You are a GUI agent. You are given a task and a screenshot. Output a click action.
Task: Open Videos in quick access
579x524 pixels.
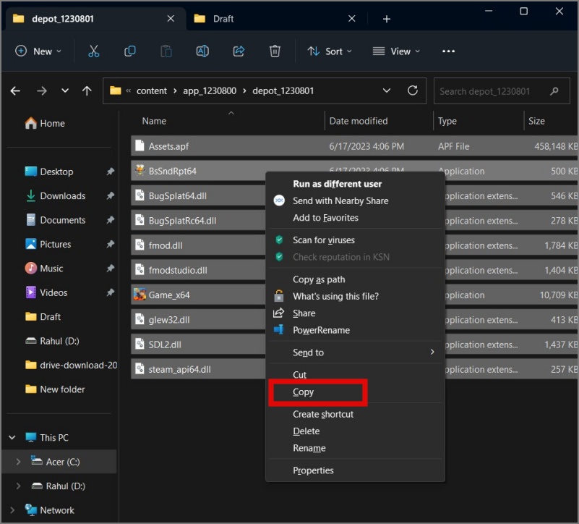[x=46, y=292]
